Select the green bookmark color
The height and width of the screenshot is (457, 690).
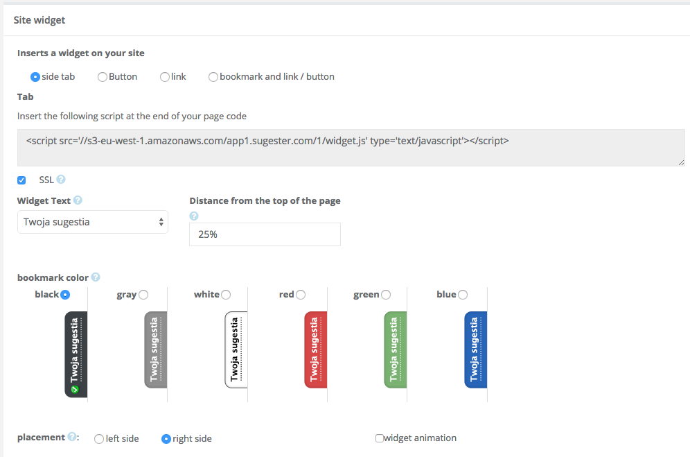tap(385, 294)
